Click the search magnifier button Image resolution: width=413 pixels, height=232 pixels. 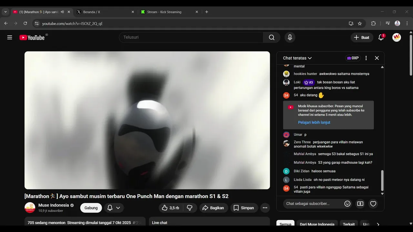pos(272,37)
